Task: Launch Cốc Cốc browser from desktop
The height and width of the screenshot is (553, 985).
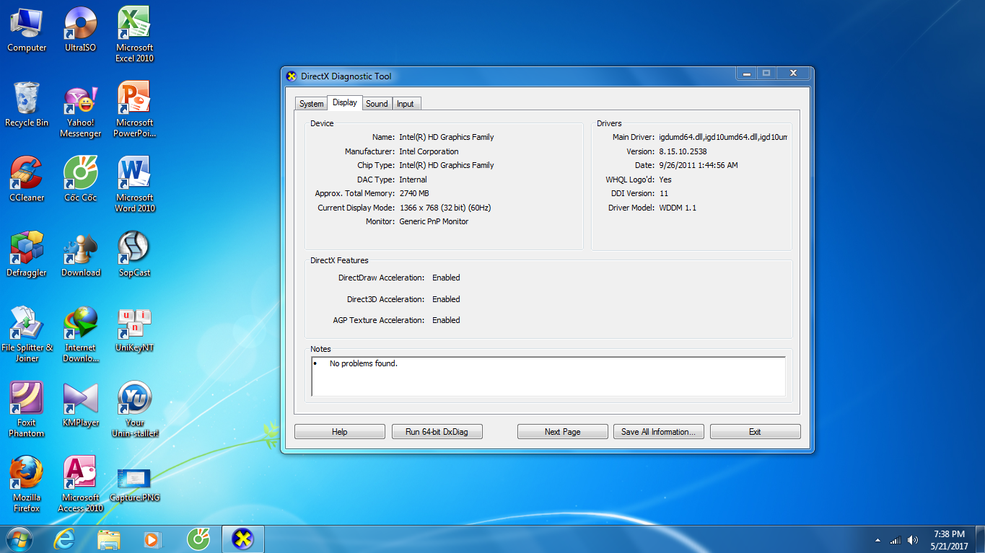Action: tap(80, 175)
